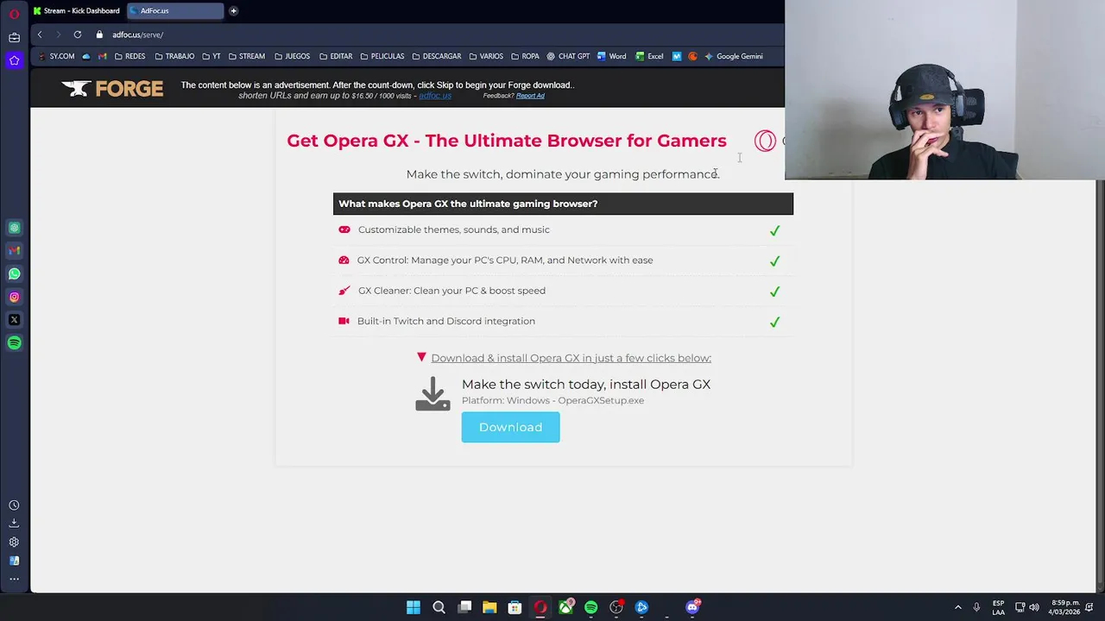Open ChatGPT from the Opera sidebar
Image resolution: width=1105 pixels, height=621 pixels.
click(14, 228)
